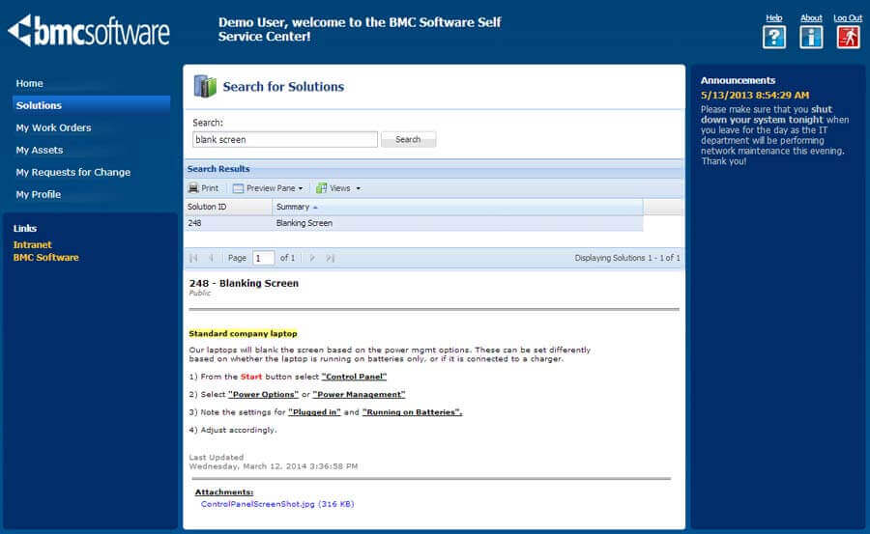Image resolution: width=870 pixels, height=534 pixels.
Task: Open the About info icon
Action: (x=811, y=38)
